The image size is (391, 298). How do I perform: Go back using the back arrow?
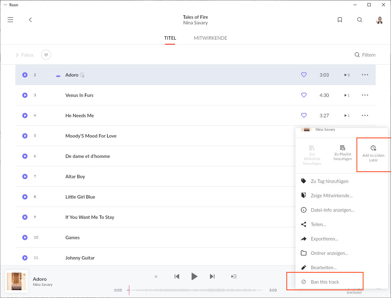[x=30, y=20]
